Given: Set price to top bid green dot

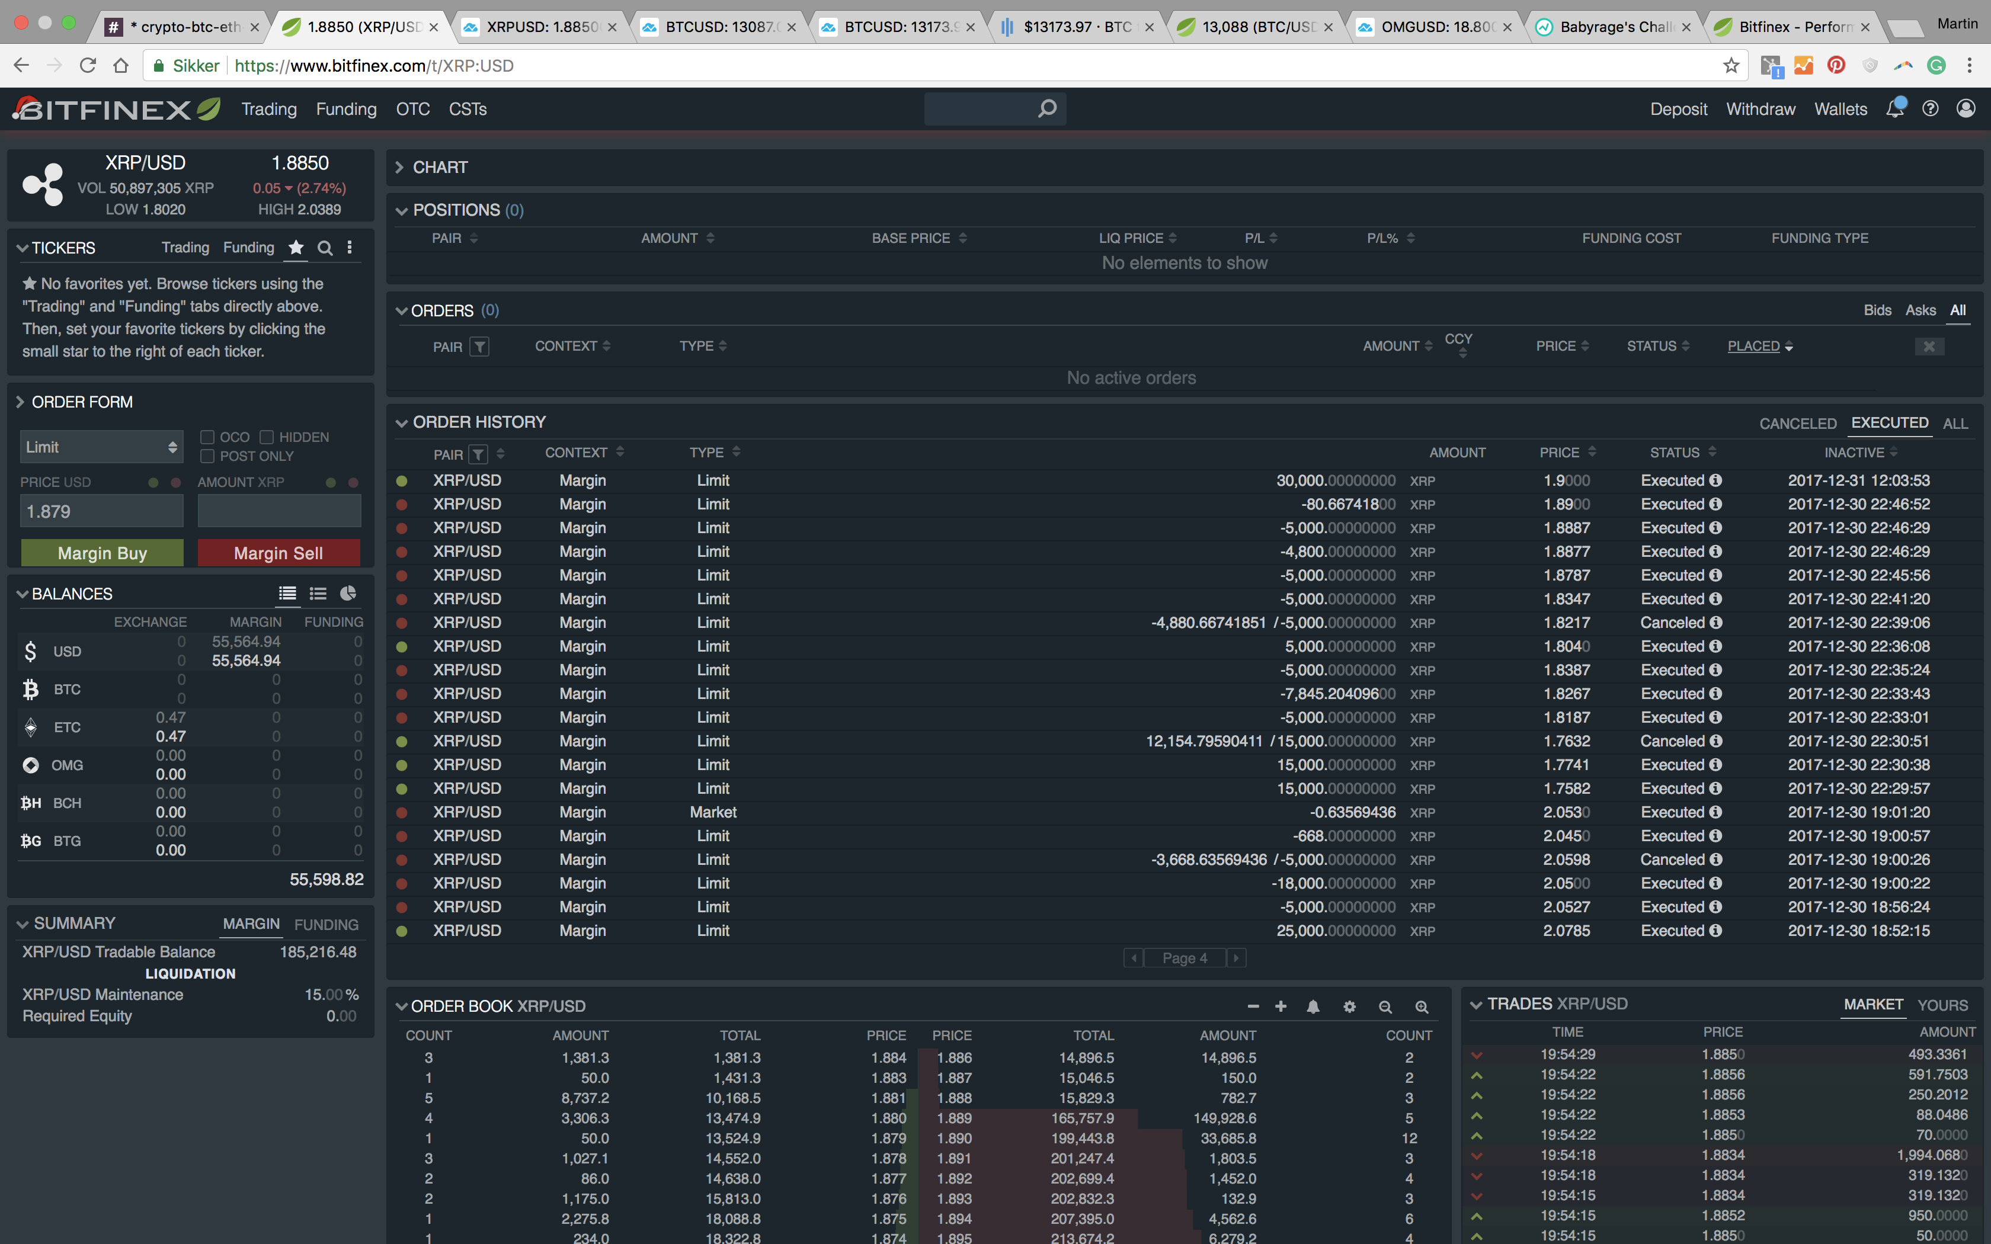Looking at the screenshot, I should point(153,482).
